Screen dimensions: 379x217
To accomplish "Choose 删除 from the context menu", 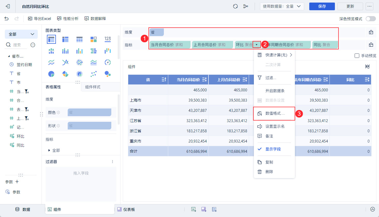I will click(x=274, y=172).
